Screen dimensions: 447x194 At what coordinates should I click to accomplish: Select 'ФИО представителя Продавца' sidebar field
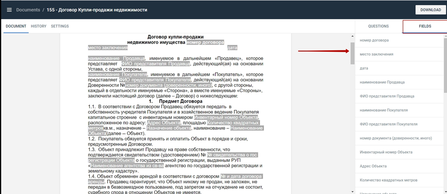tap(387, 96)
